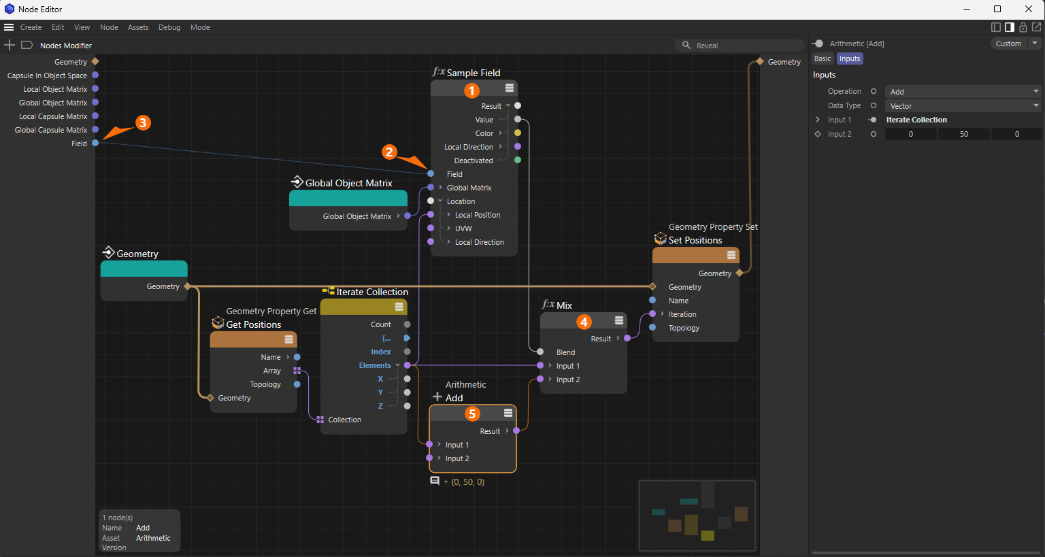Click the Nodes Modifier breadcrumb label
The image size is (1045, 557).
pyautogui.click(x=66, y=46)
